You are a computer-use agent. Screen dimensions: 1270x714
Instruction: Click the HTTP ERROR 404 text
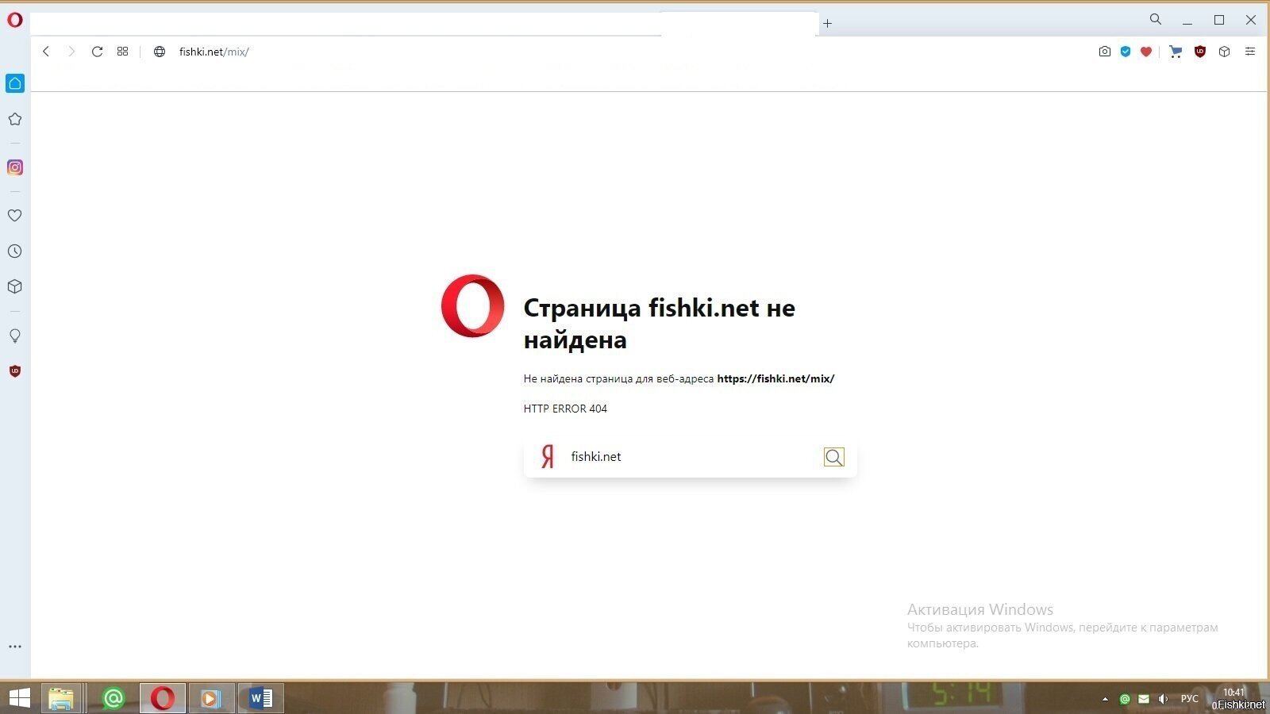pyautogui.click(x=565, y=409)
